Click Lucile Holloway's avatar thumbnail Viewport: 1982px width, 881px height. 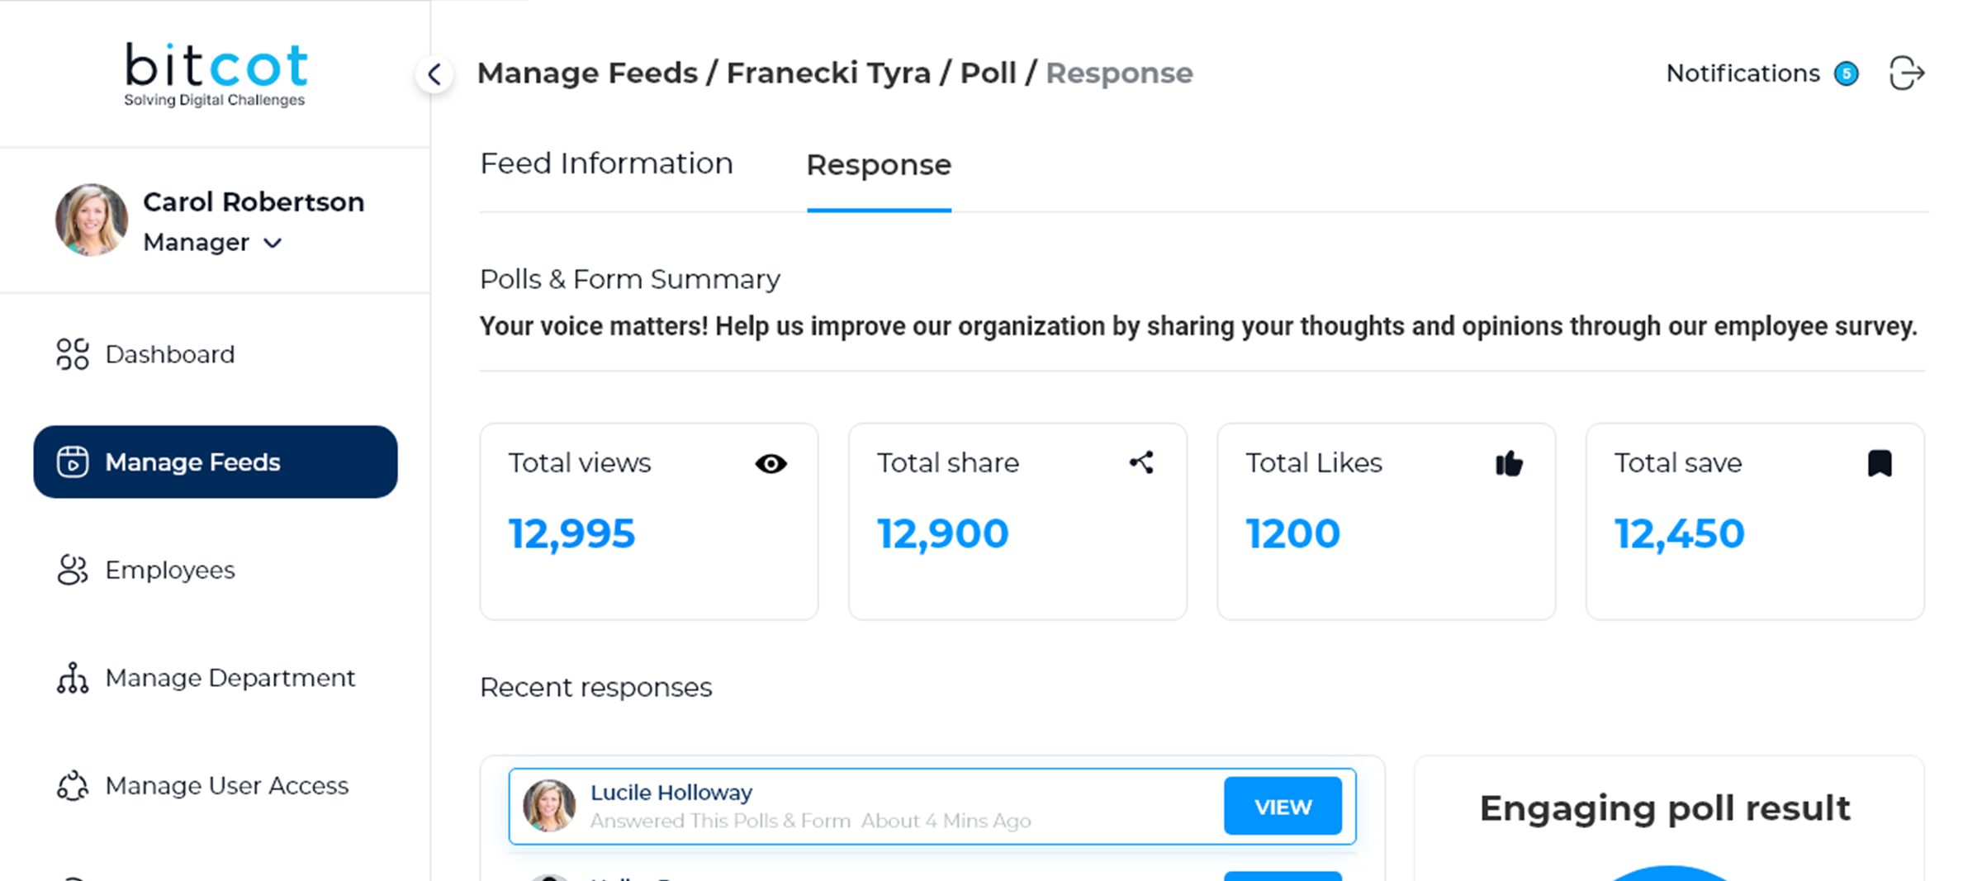[549, 806]
